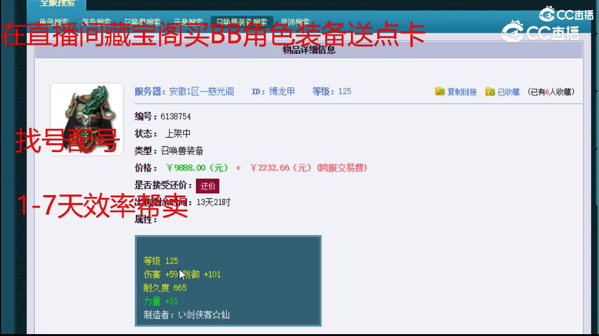Click the 还价 bargain button

[208, 186]
